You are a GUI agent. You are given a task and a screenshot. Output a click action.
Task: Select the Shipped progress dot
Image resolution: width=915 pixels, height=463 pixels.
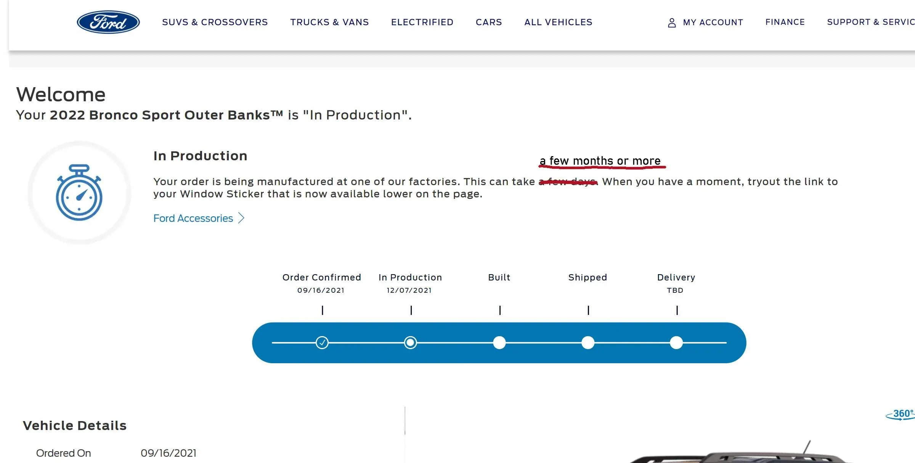click(588, 343)
